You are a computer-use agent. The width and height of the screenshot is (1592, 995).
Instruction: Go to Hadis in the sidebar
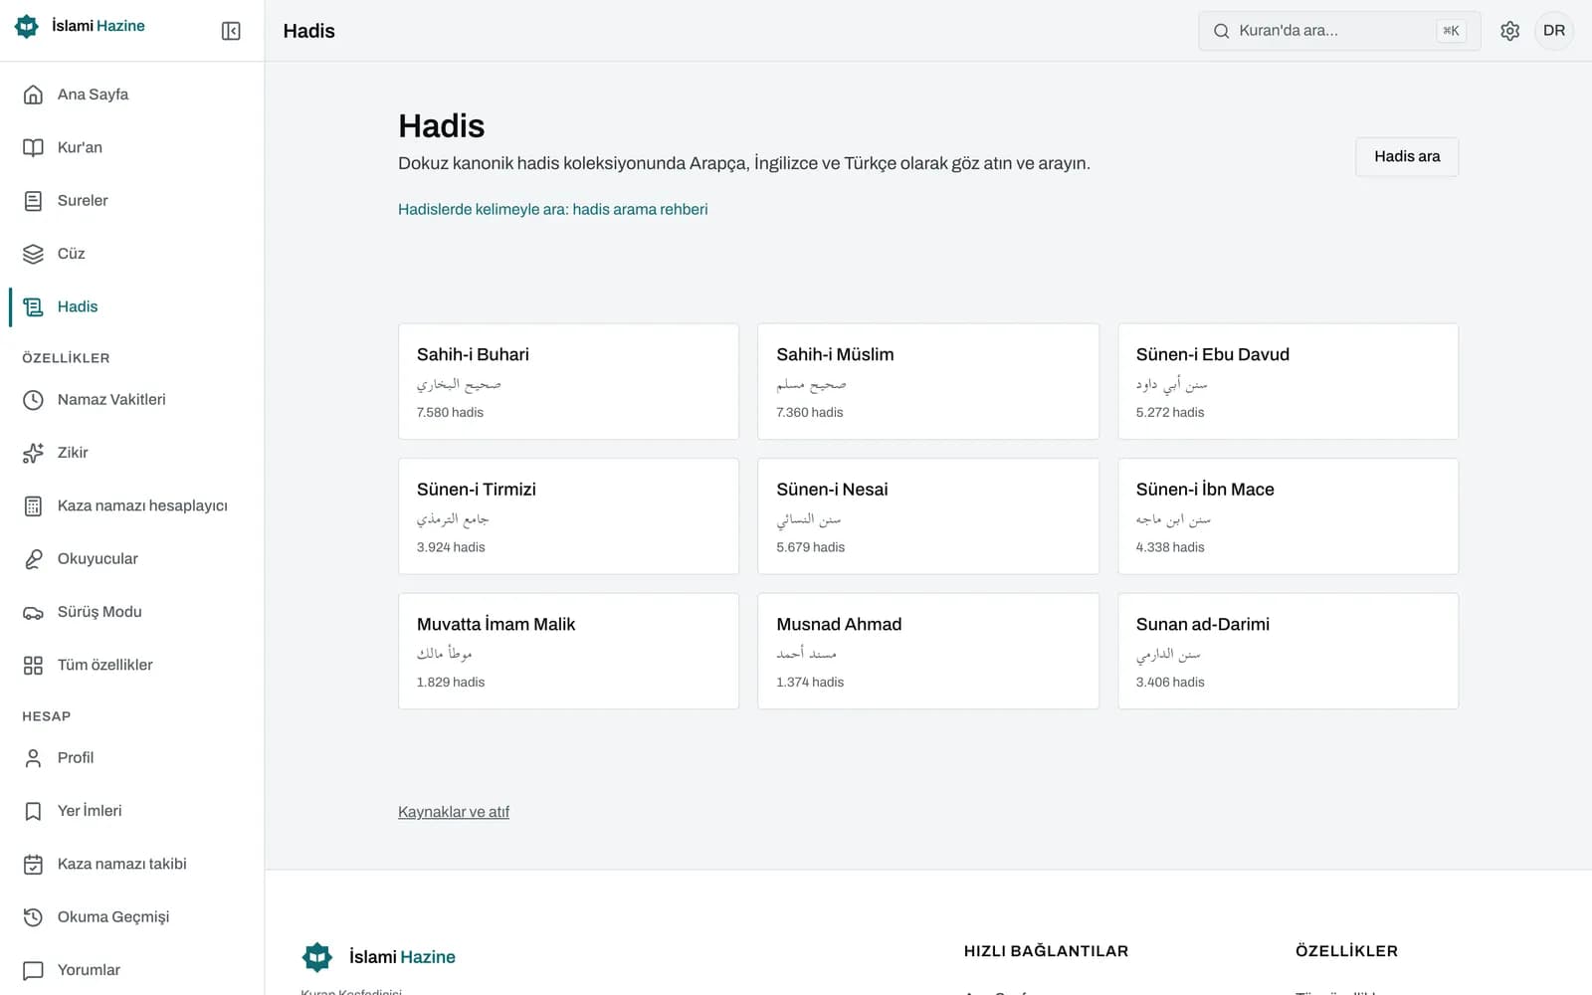click(131, 306)
